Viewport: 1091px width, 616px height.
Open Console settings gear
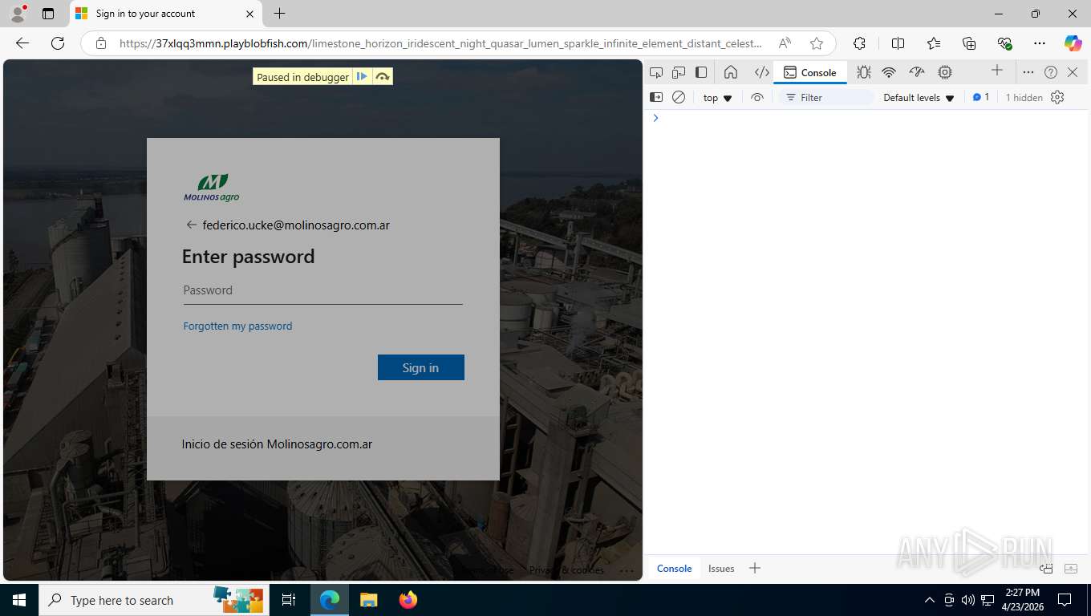(x=1057, y=97)
